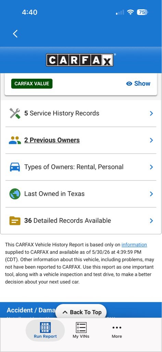Tap the battery indicator in the status bar

[x=142, y=12]
